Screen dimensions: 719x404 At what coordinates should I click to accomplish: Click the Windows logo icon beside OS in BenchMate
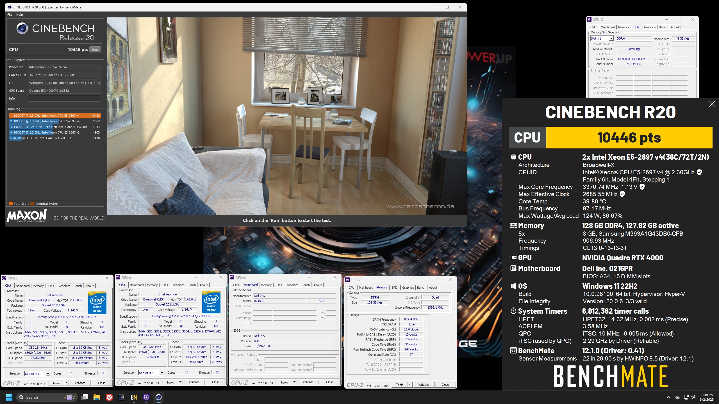pyautogui.click(x=513, y=286)
